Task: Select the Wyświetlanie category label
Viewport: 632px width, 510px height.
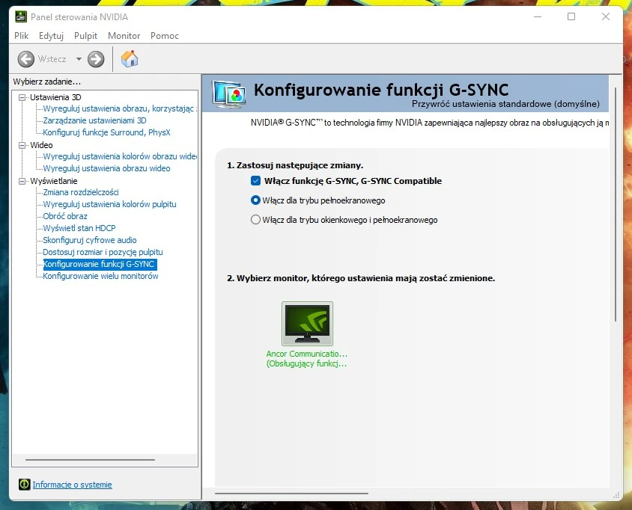Action: (x=54, y=181)
